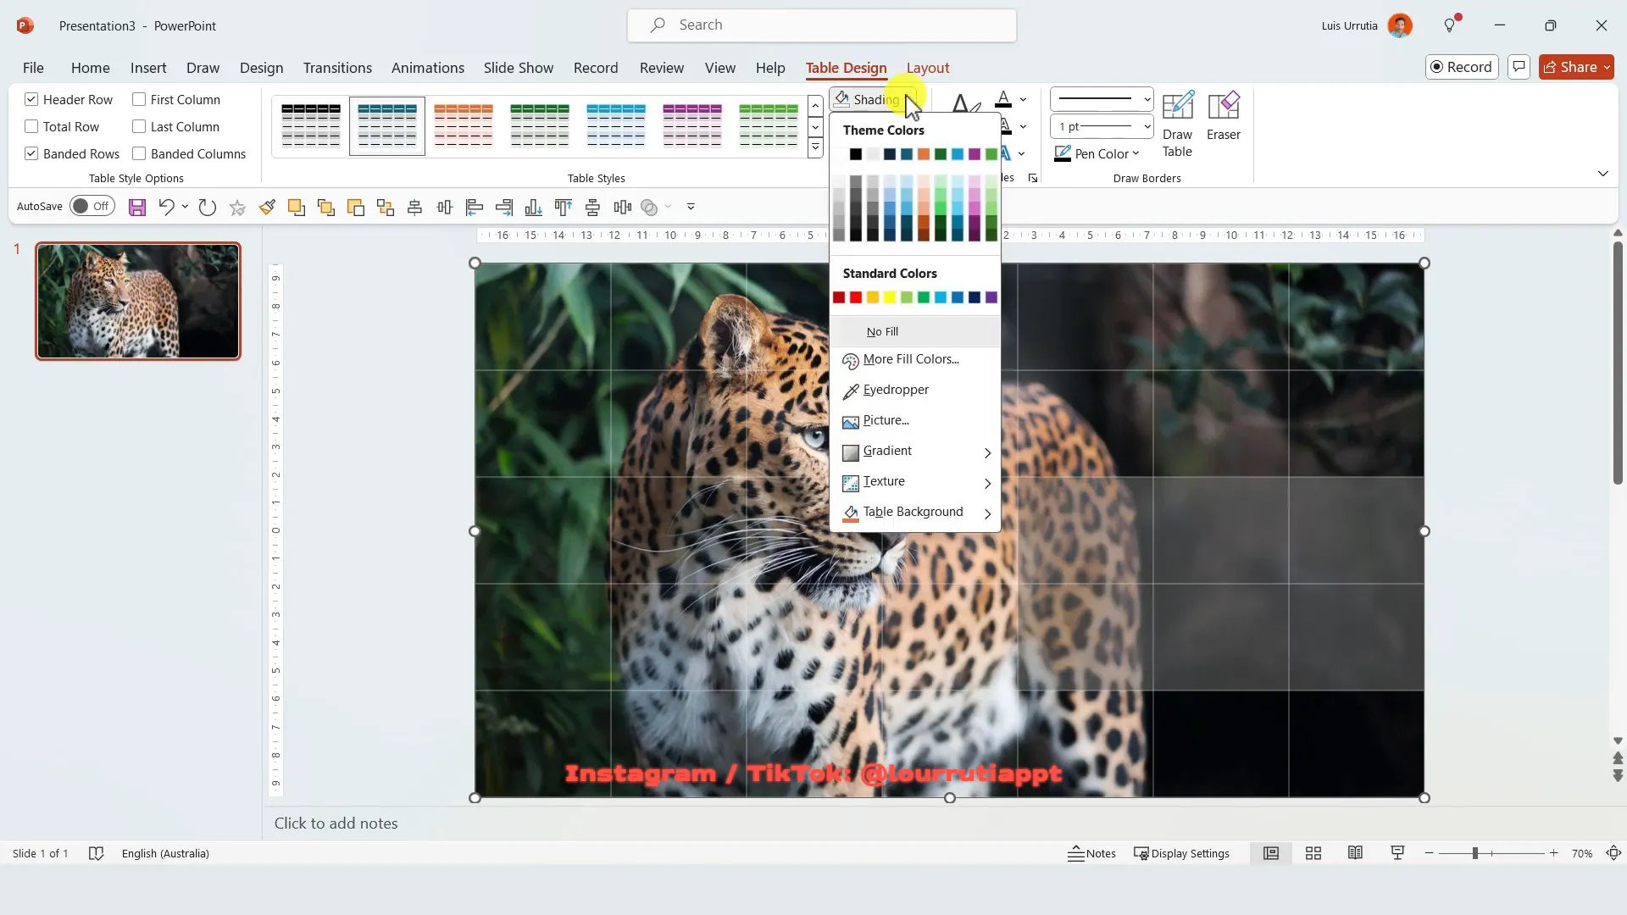Click the Notes button in status bar

[x=1091, y=853]
